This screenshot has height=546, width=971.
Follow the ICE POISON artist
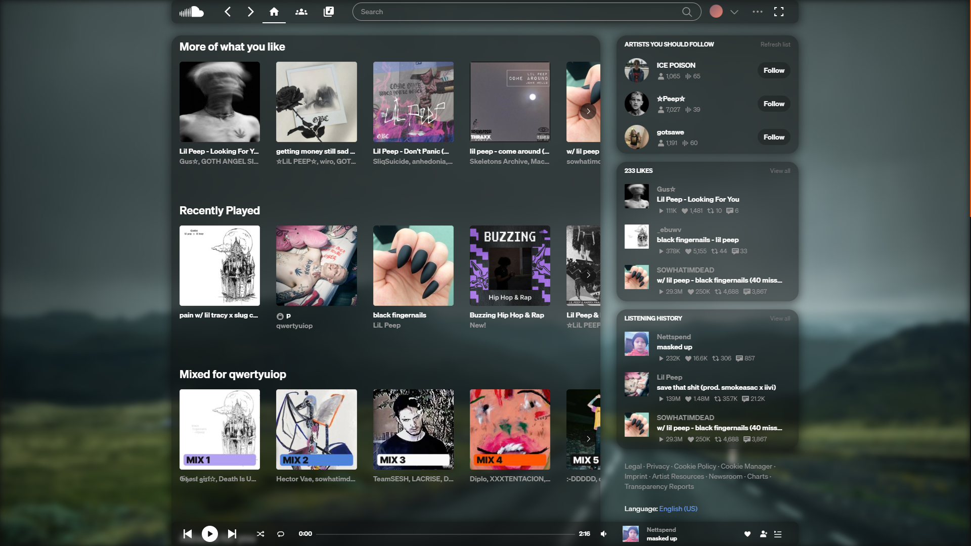click(773, 70)
